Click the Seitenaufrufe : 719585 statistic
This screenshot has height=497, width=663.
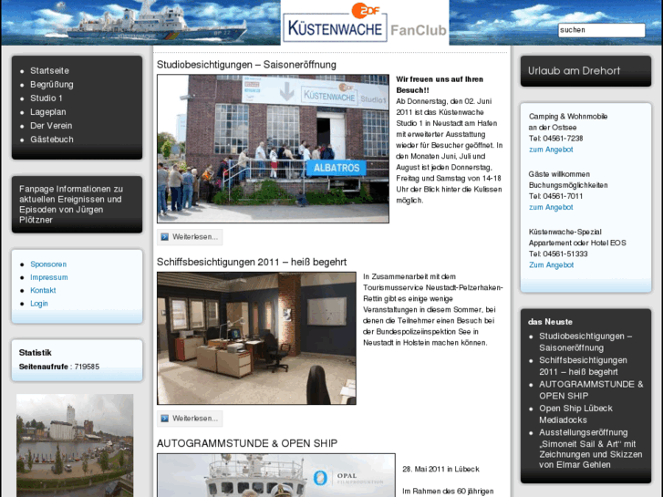pos(59,367)
